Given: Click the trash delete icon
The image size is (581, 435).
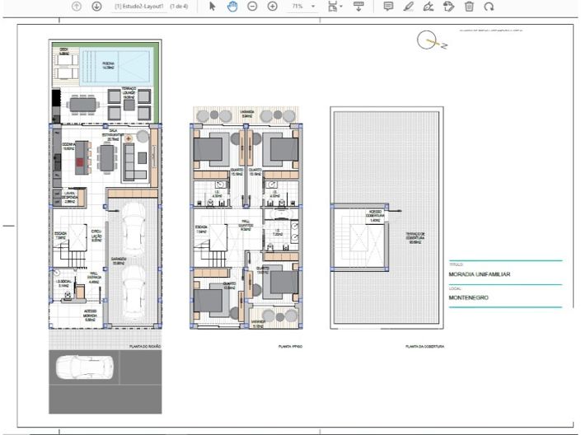Looking at the screenshot, I should 469,6.
